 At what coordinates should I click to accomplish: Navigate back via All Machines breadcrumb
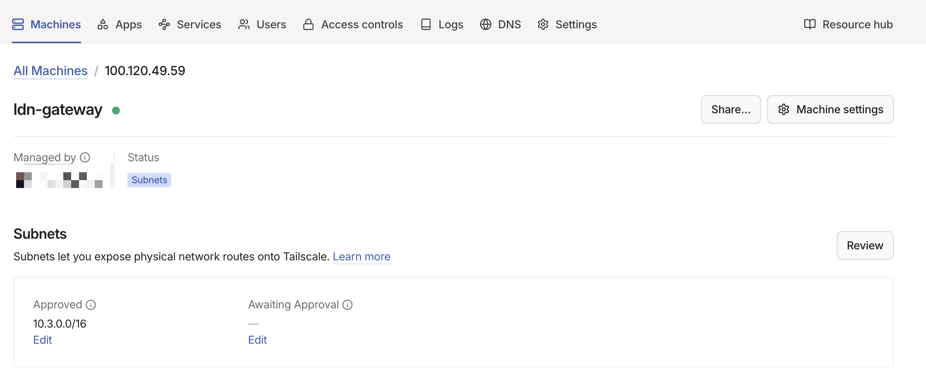click(50, 71)
